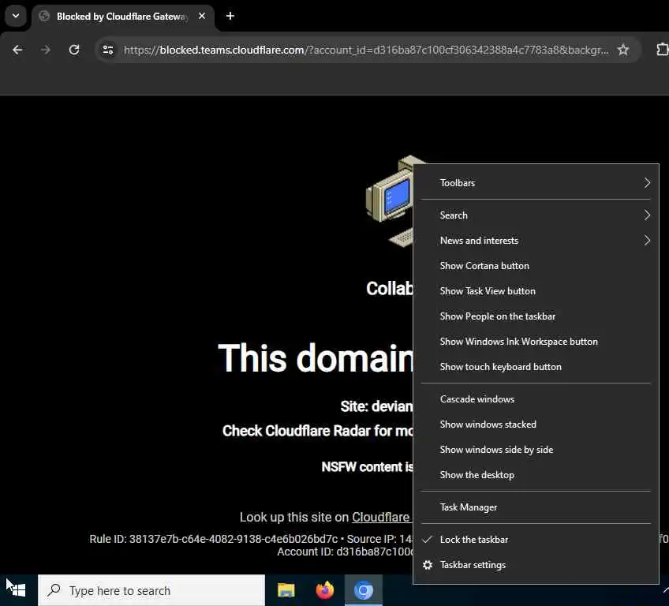Screen dimensions: 669x606
Task: Launch Firefox from the taskbar
Action: pyautogui.click(x=325, y=590)
